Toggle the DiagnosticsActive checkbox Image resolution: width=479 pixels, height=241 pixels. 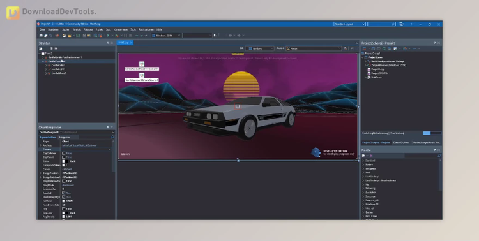pos(63,181)
